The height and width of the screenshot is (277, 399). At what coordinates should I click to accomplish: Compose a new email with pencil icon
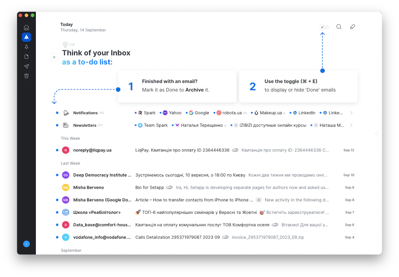353,27
